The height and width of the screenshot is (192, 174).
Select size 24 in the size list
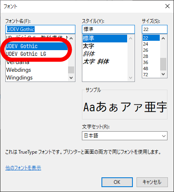[x=151, y=44]
